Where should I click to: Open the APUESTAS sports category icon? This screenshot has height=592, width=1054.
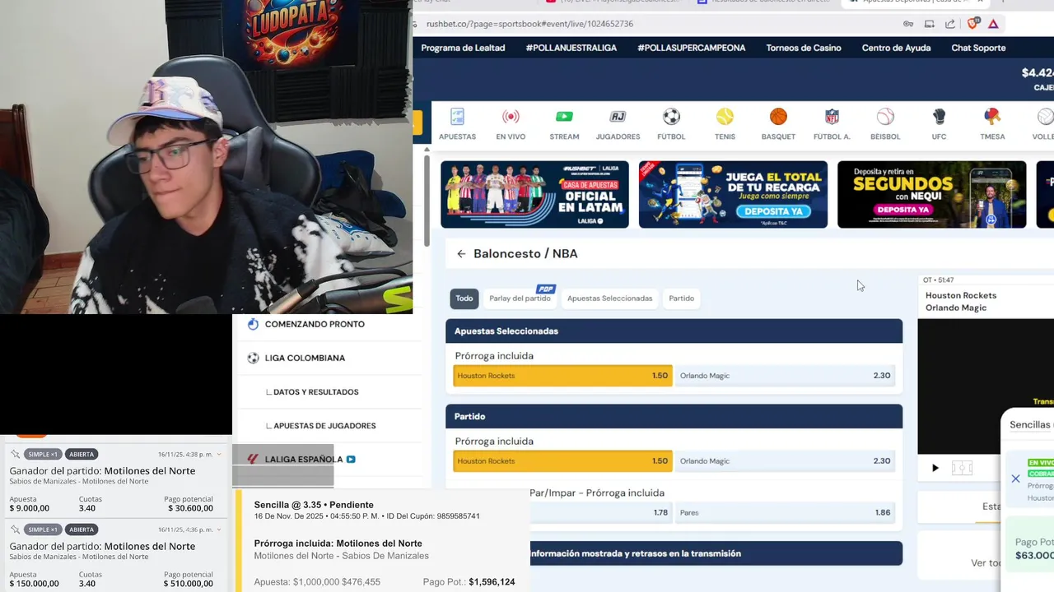[x=457, y=117]
